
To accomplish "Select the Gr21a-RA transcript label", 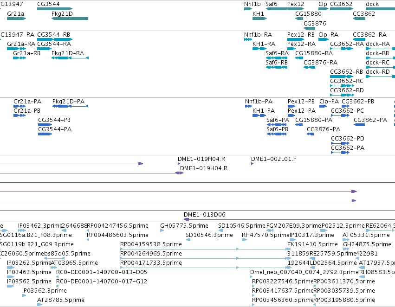I will coord(21,44).
